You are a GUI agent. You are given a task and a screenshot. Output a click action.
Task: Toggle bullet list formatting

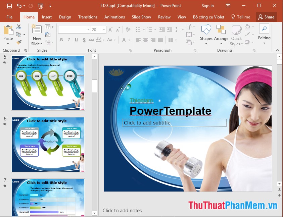point(138,29)
